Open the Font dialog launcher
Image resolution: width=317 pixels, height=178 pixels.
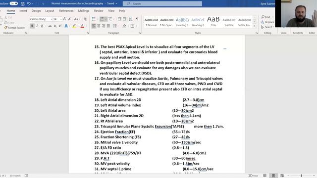(88, 33)
